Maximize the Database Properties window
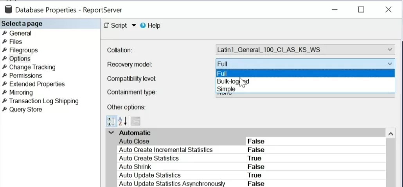The height and width of the screenshot is (187, 403). (x=361, y=9)
